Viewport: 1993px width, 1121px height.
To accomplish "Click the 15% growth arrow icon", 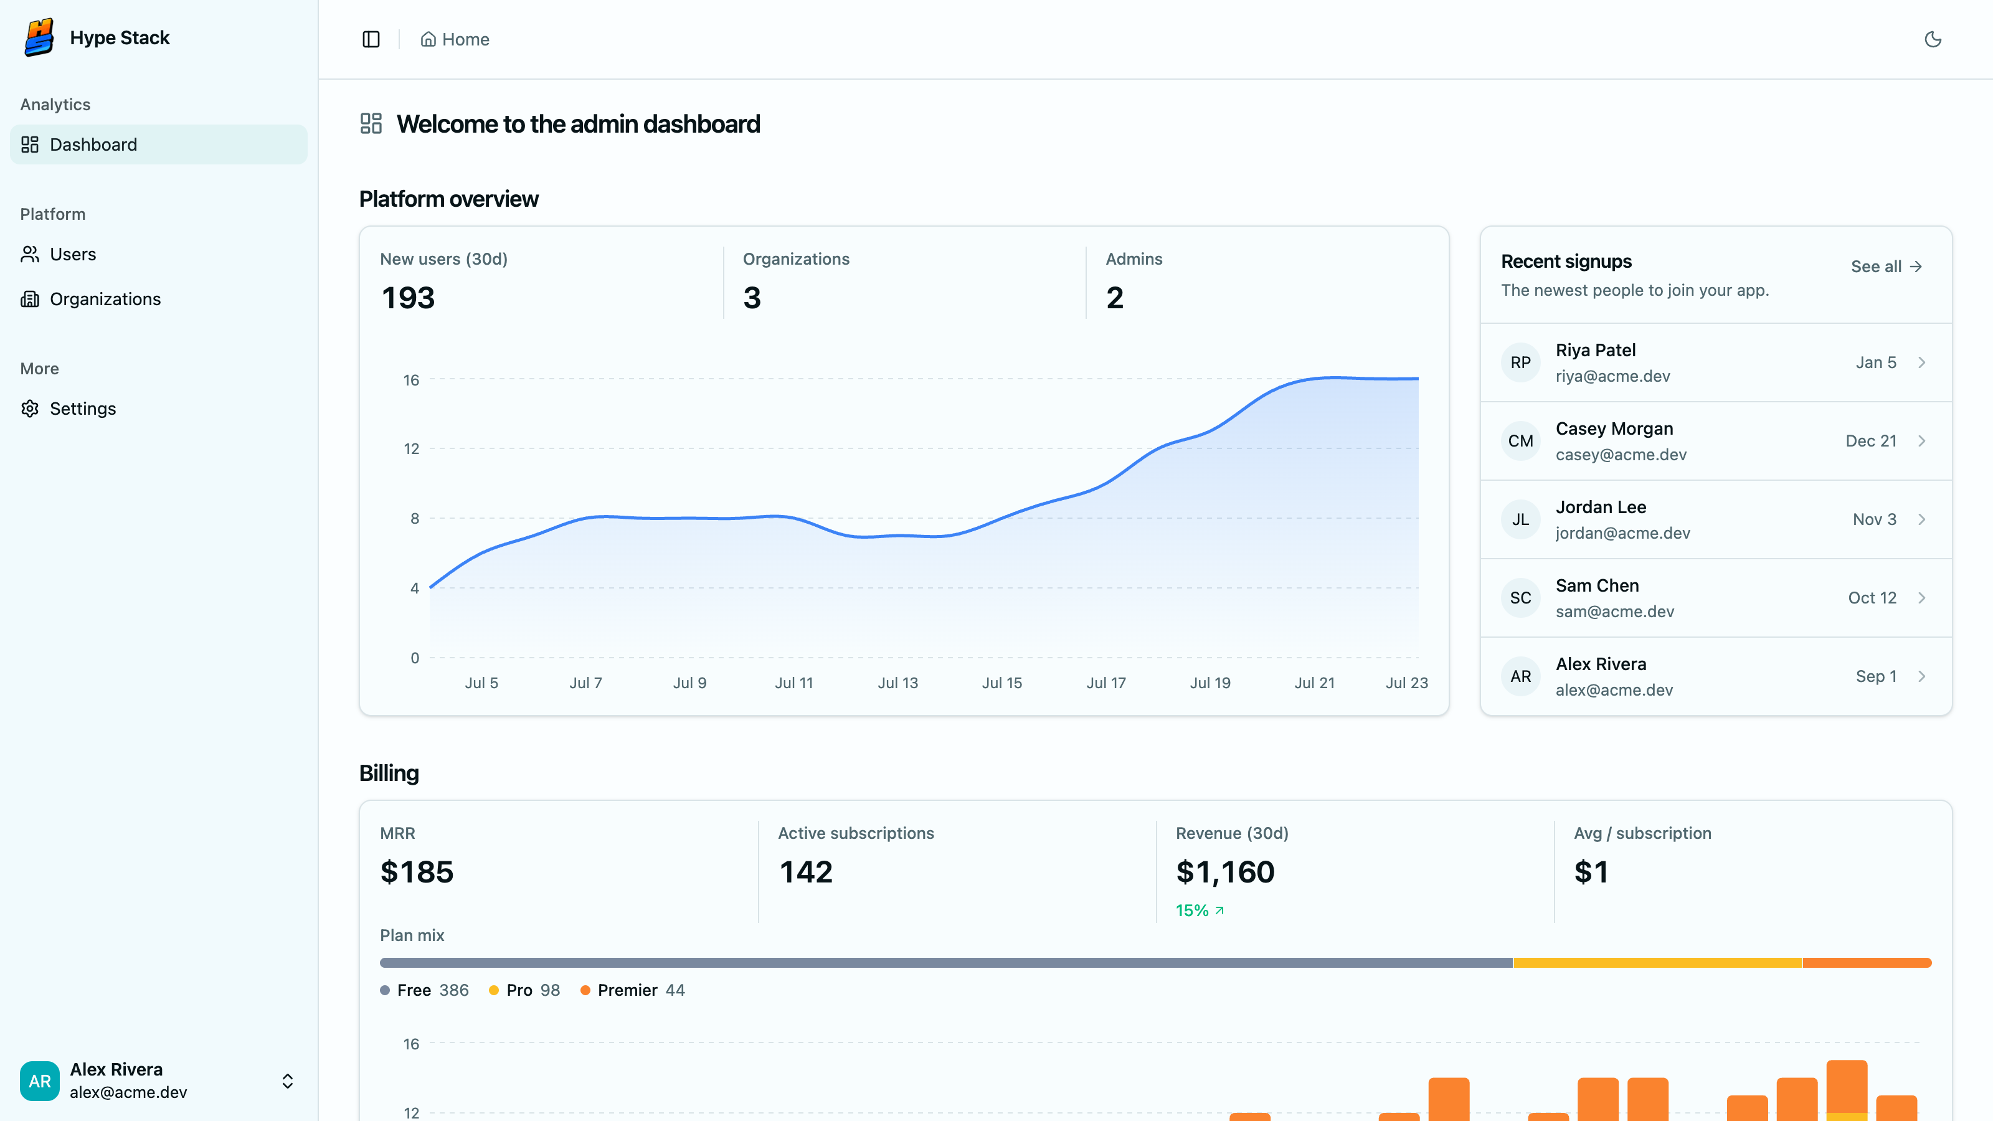I will pyautogui.click(x=1219, y=911).
